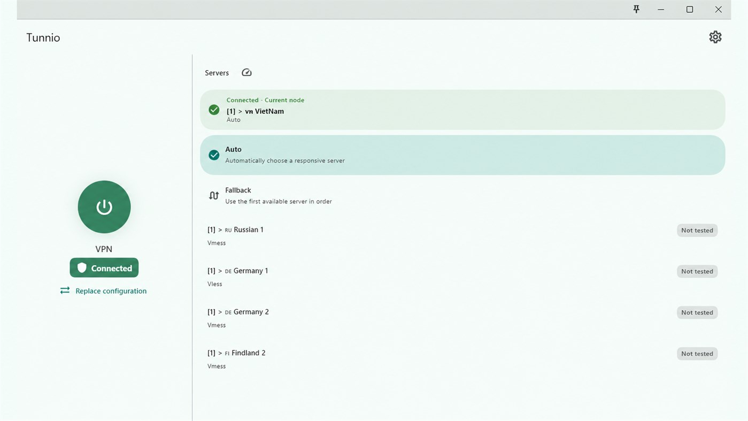The height and width of the screenshot is (421, 748).
Task: Open the connected VietNam current node card
Action: tap(462, 110)
